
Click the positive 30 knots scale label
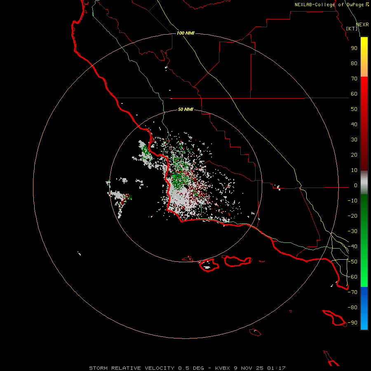click(354, 140)
